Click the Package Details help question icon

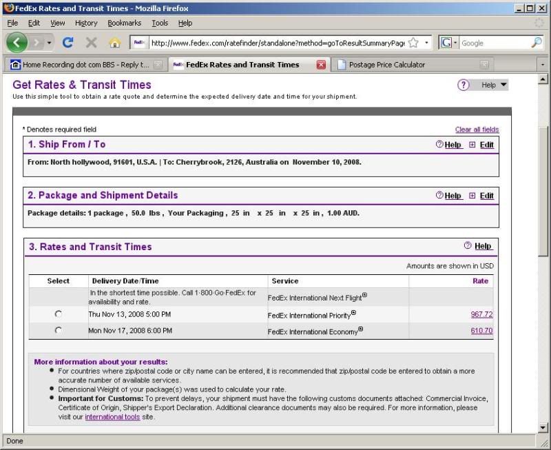[x=439, y=195]
